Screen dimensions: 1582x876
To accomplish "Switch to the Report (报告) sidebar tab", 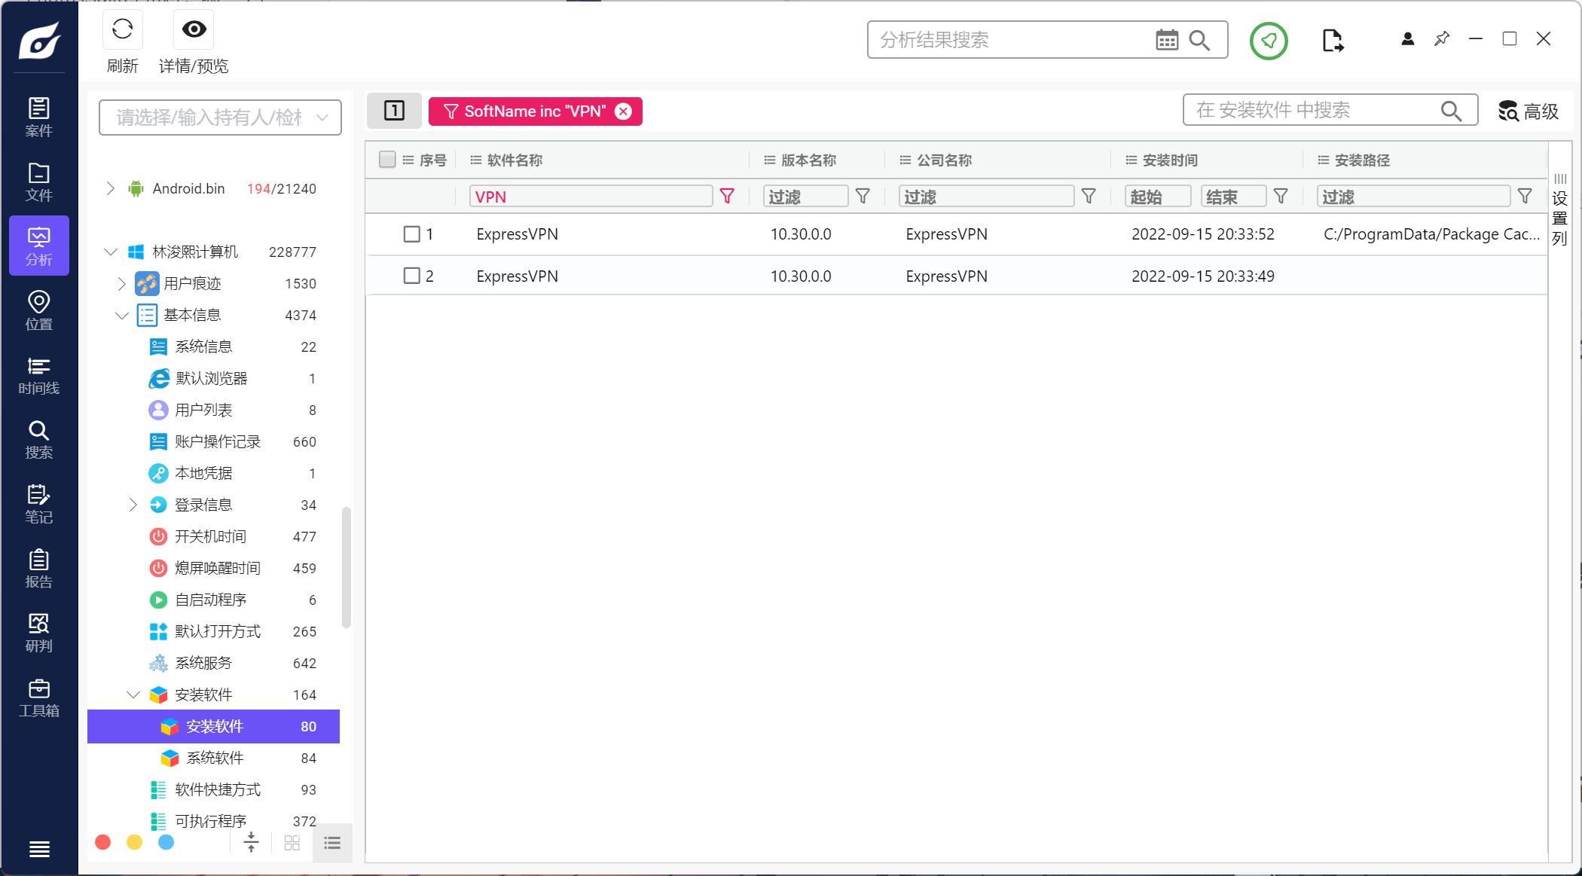I will (x=39, y=569).
